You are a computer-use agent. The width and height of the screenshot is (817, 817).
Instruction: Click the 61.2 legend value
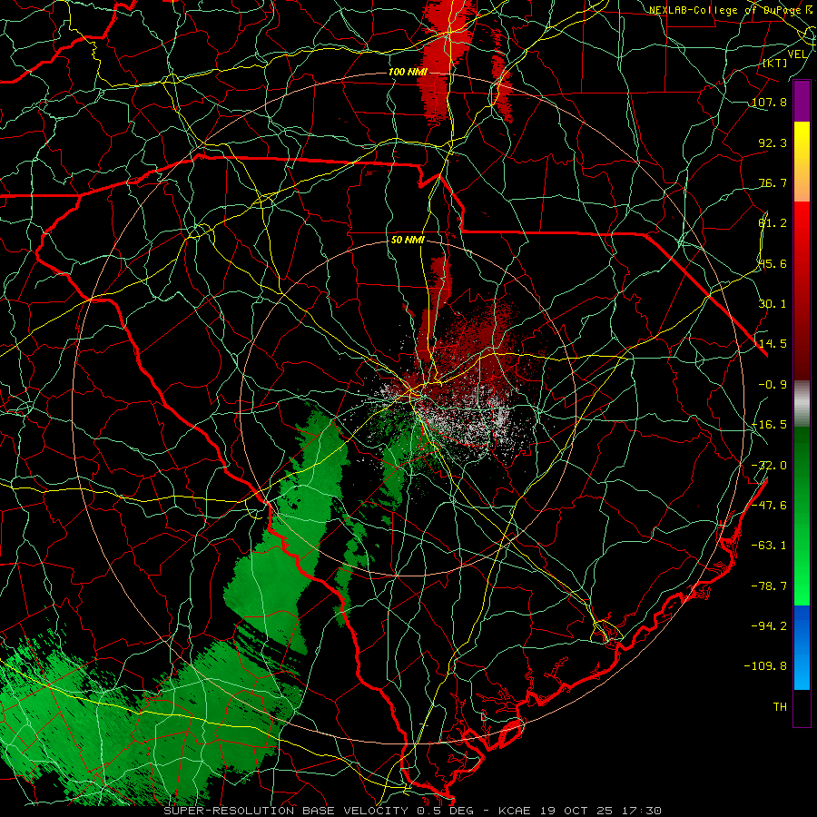pyautogui.click(x=773, y=223)
